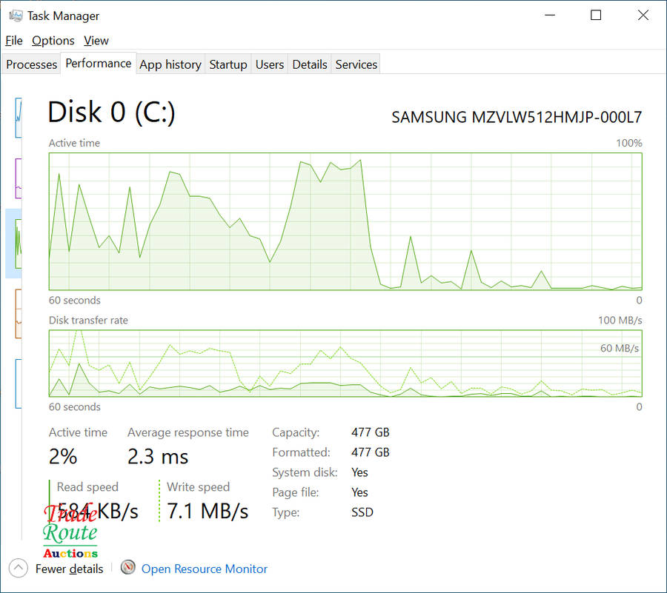Go to the Startup tab

click(x=228, y=64)
